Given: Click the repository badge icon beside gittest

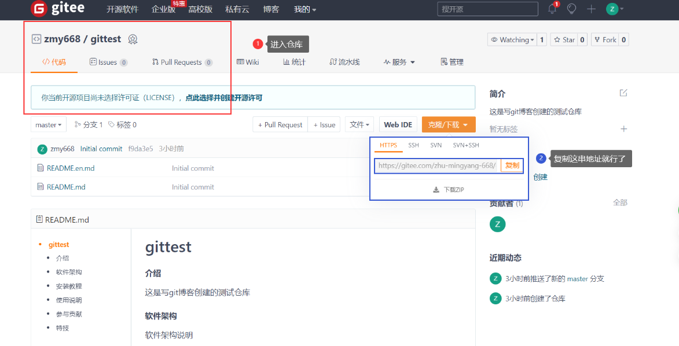Looking at the screenshot, I should pos(133,39).
